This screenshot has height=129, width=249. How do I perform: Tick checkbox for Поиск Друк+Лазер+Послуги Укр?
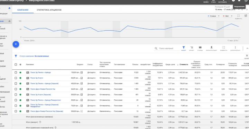click(x=16, y=89)
